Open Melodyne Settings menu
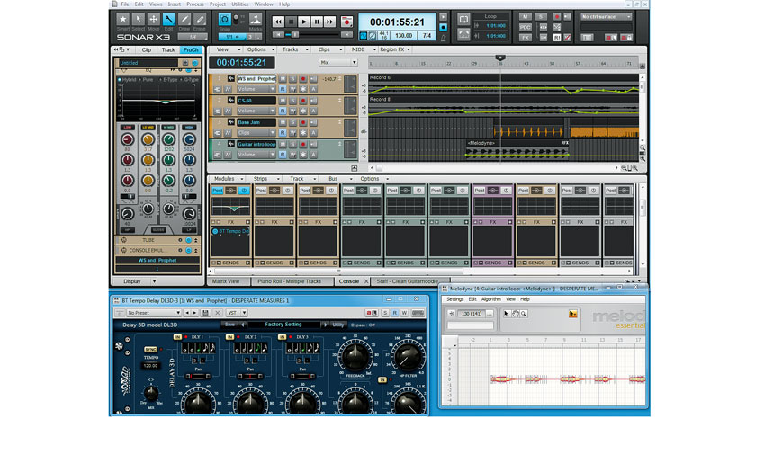The width and height of the screenshot is (765, 454). pyautogui.click(x=454, y=299)
